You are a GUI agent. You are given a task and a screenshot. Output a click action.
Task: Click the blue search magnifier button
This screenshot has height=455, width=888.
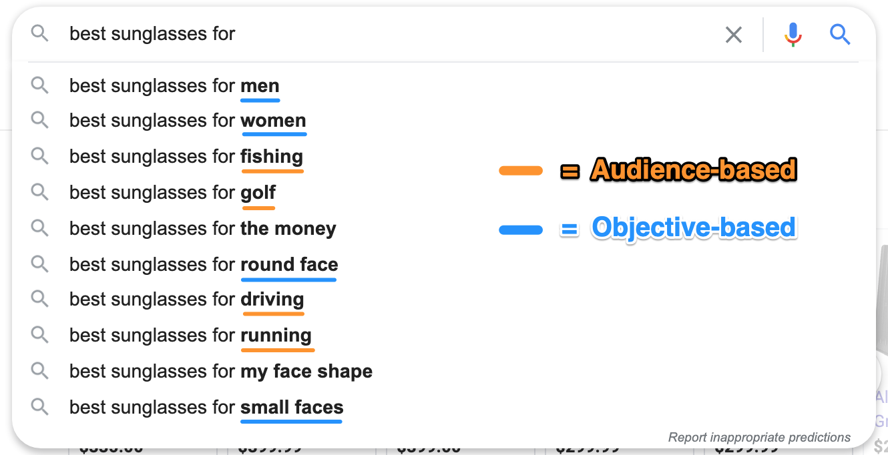[x=840, y=34]
